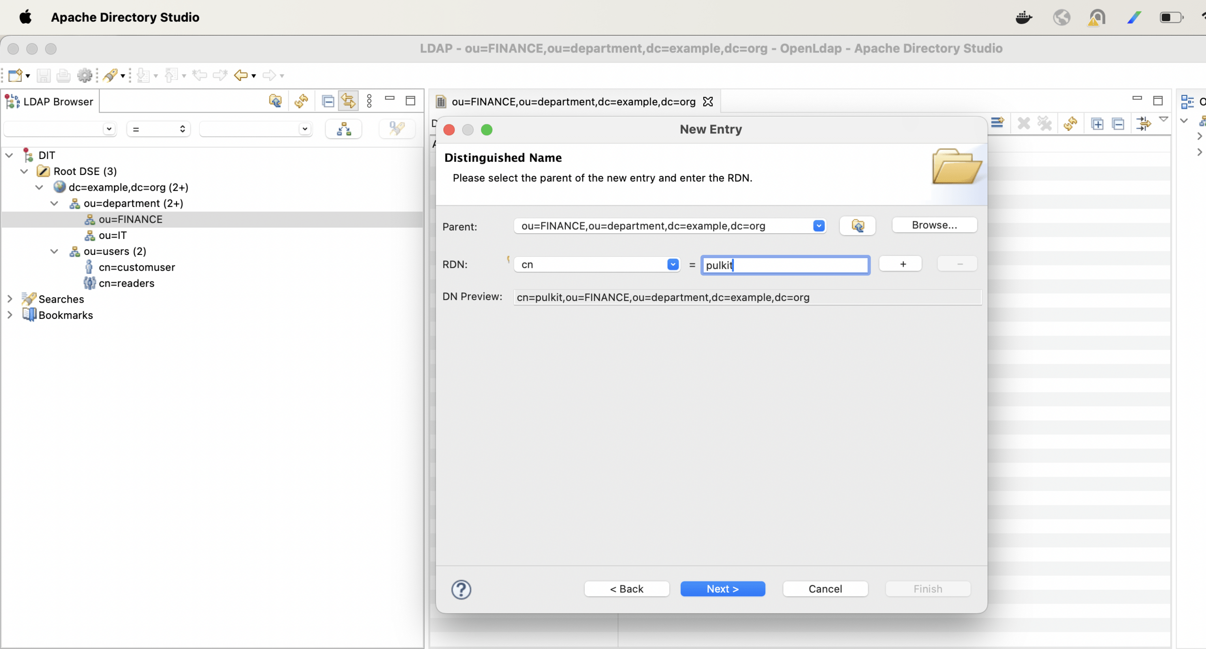This screenshot has height=649, width=1206.
Task: Click the RDN value input field
Action: [785, 265]
